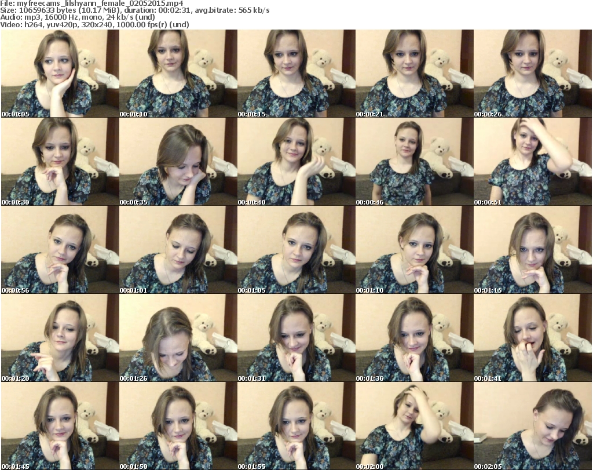Image resolution: width=593 pixels, height=470 pixels.
Task: Choose the 00:00:56 frame
Action: tap(60, 250)
